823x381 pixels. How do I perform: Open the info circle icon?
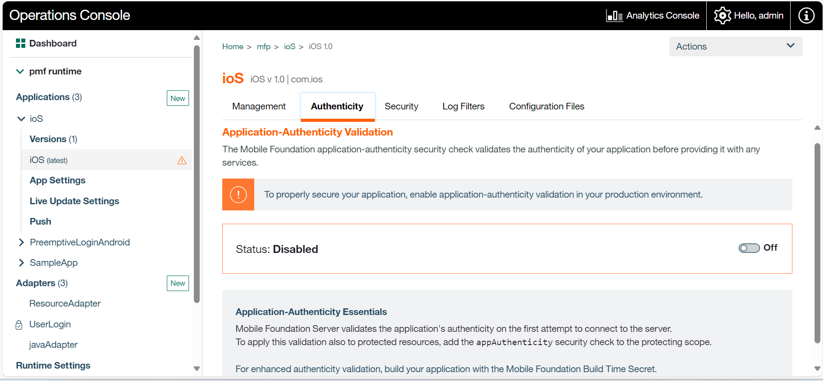[806, 16]
